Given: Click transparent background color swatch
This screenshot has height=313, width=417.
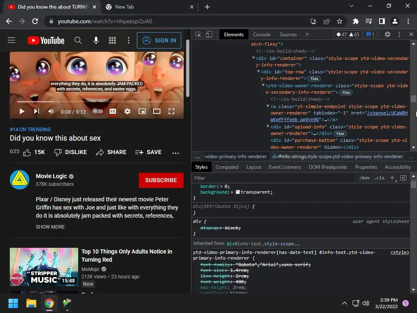Looking at the screenshot, I should [x=238, y=192].
